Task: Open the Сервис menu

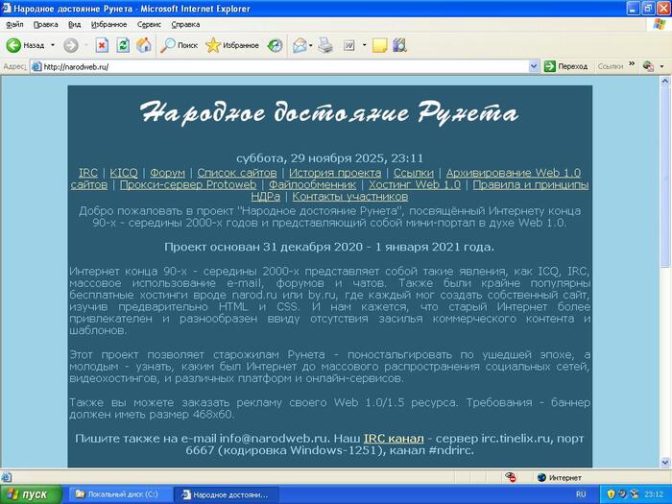Action: [149, 24]
